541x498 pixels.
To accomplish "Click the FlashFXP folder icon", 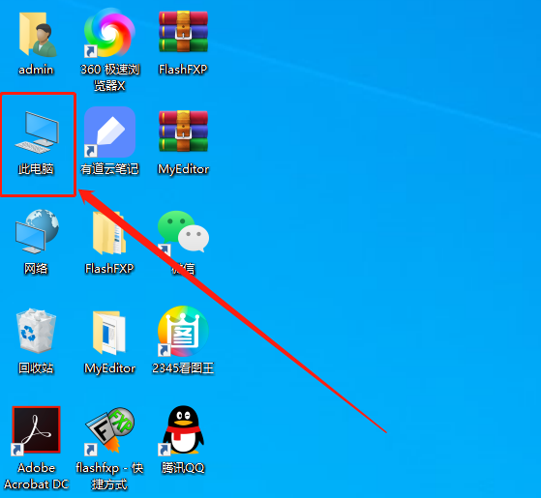I will pos(109,233).
